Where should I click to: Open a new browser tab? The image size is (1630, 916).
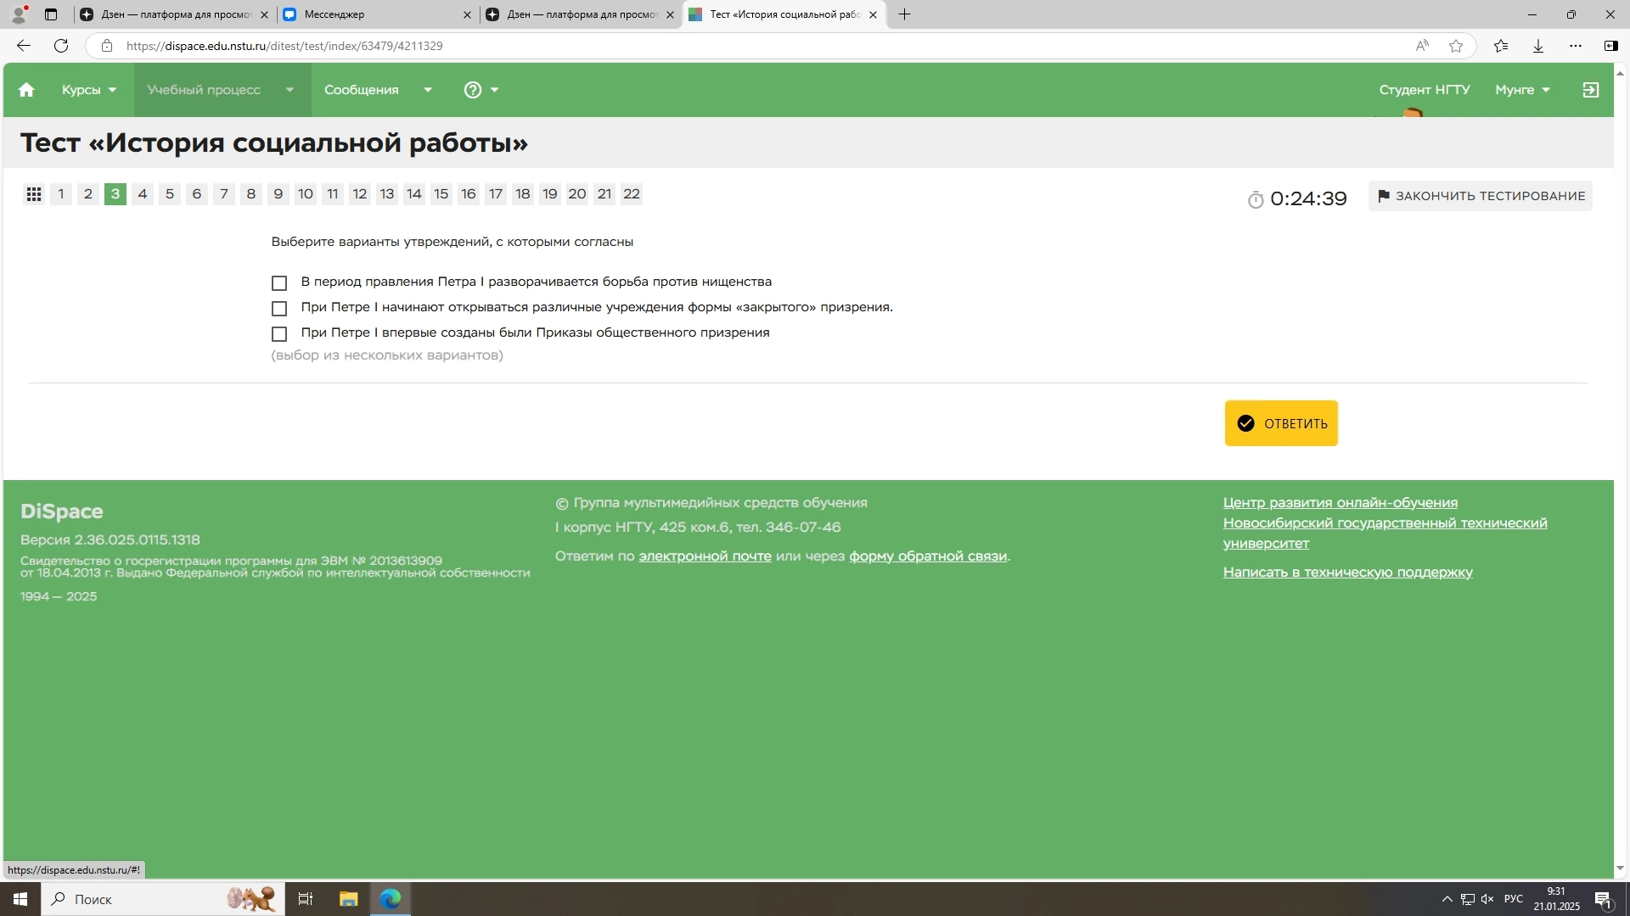pyautogui.click(x=904, y=14)
